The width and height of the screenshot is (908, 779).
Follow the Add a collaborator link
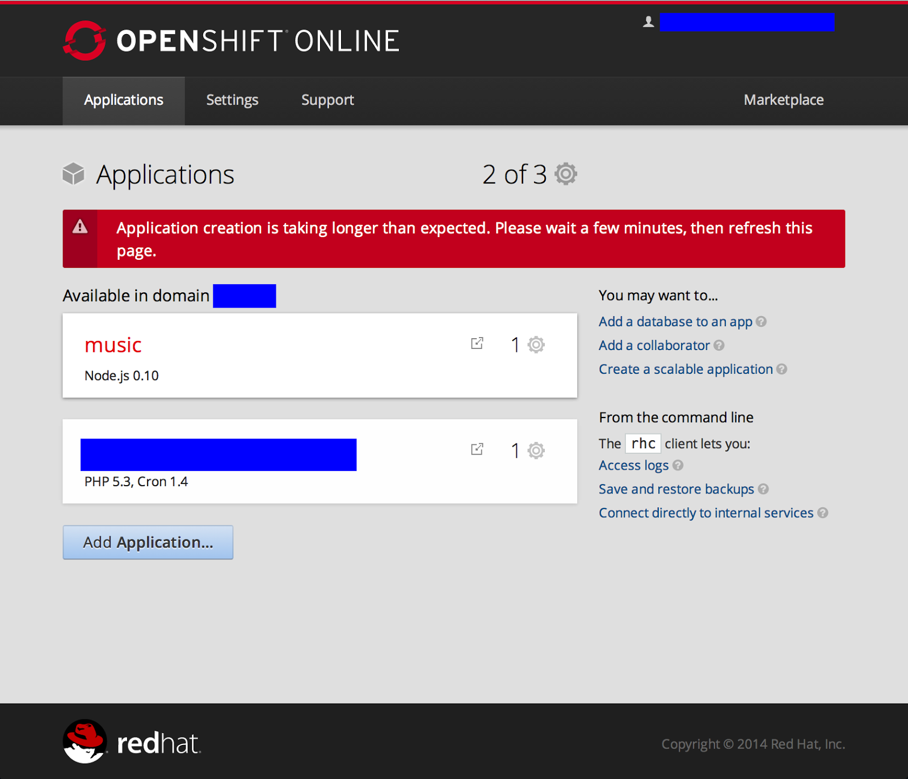click(654, 346)
